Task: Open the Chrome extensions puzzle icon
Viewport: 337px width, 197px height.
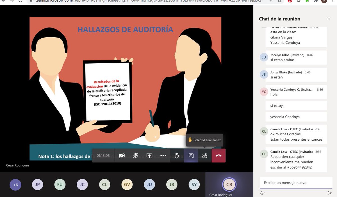Action: (315, 1)
